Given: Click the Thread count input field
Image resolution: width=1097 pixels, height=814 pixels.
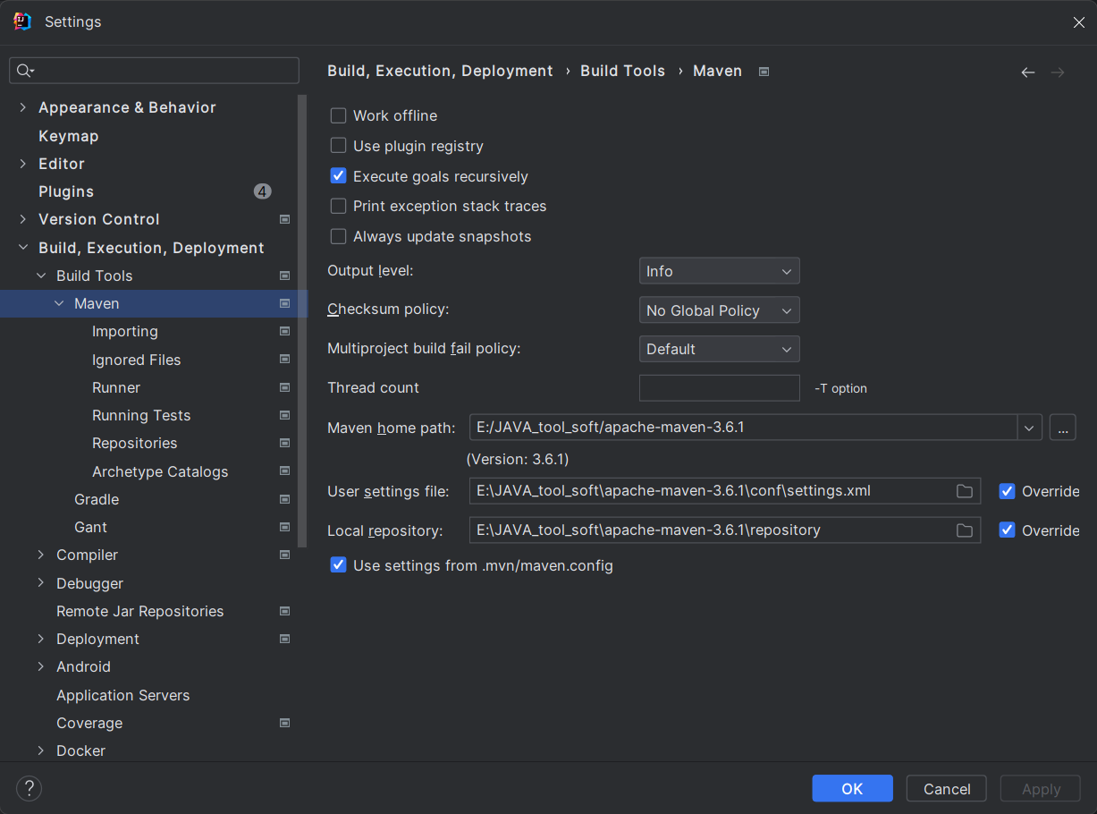Looking at the screenshot, I should (719, 387).
